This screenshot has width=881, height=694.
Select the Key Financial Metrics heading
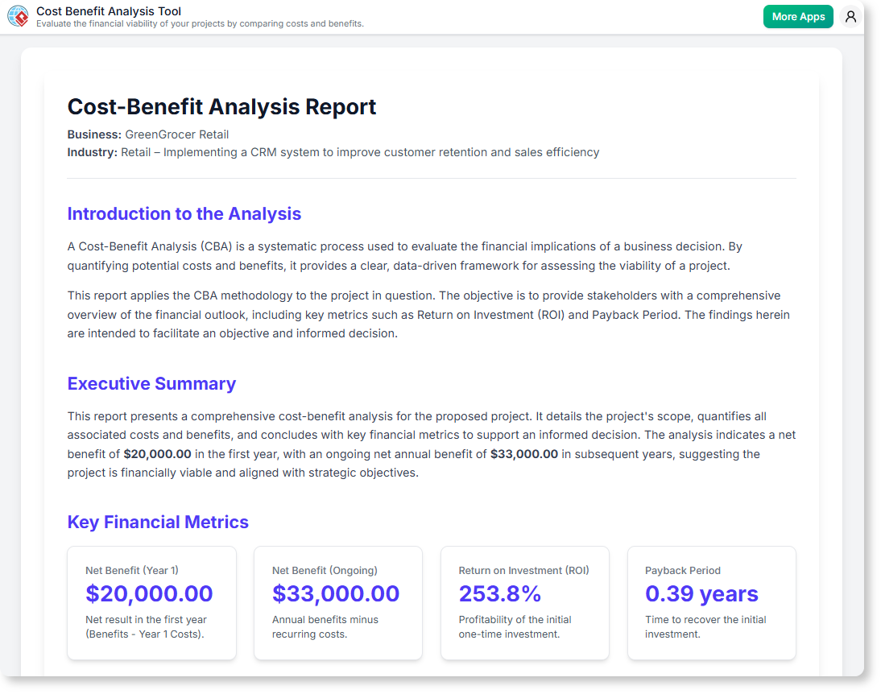(x=158, y=522)
